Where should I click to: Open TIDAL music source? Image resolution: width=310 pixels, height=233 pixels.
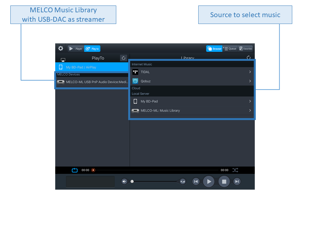[x=192, y=72]
